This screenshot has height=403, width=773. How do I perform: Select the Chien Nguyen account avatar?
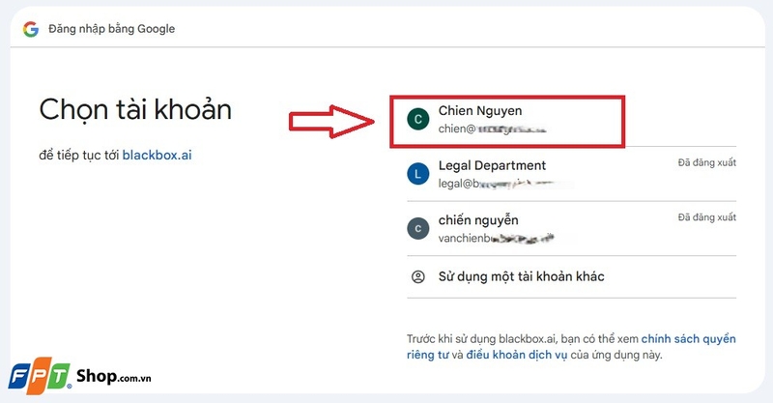pyautogui.click(x=418, y=120)
